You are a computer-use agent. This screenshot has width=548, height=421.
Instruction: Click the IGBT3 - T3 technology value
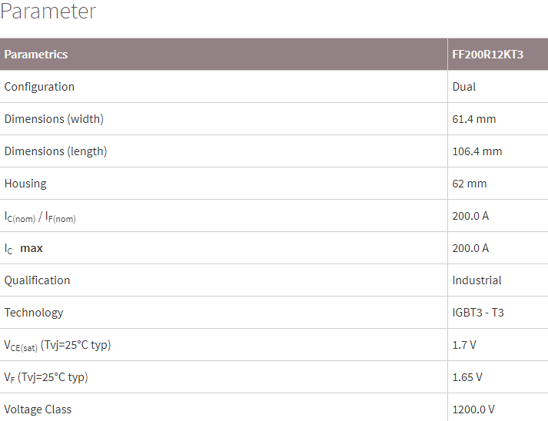pos(478,313)
